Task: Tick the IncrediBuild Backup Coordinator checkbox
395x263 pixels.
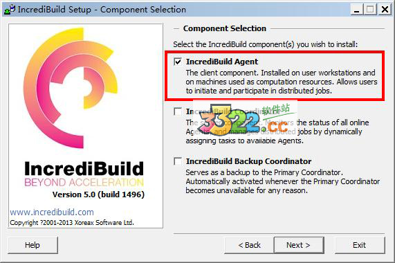Action: 178,161
